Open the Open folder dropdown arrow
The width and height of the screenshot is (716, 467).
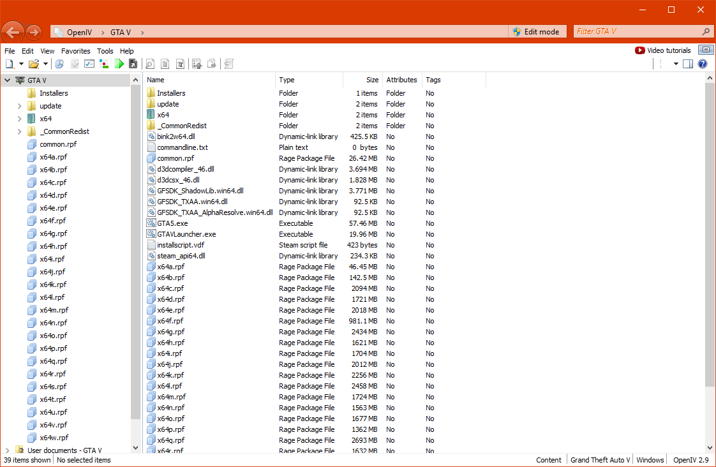(45, 64)
